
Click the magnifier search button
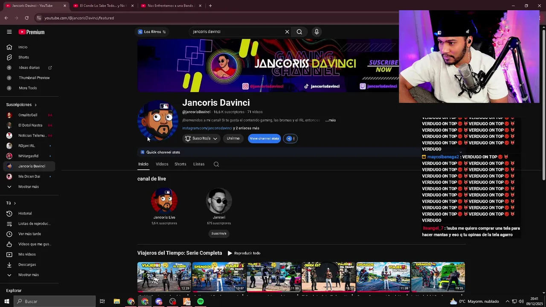click(299, 32)
